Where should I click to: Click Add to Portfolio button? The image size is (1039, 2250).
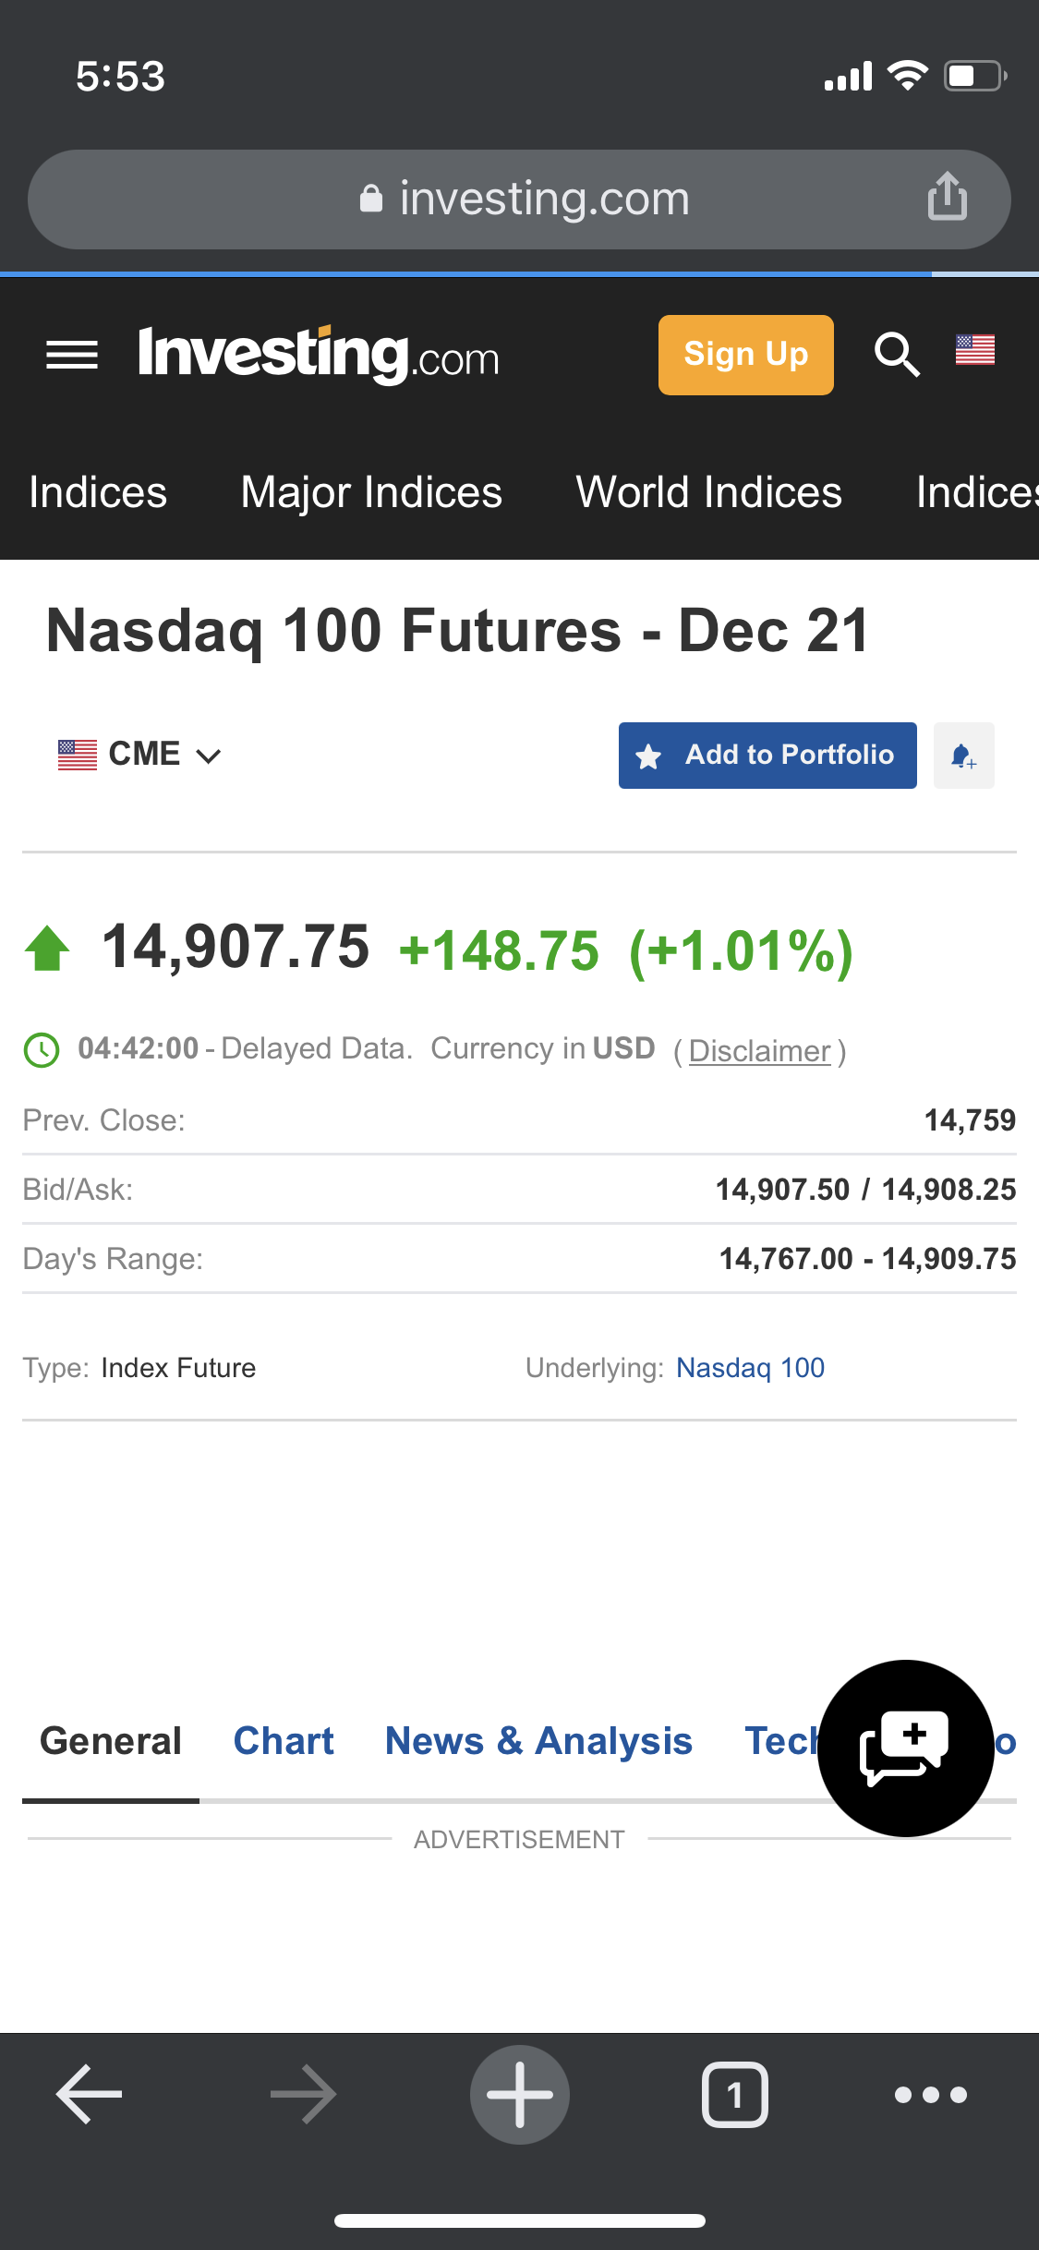[767, 756]
